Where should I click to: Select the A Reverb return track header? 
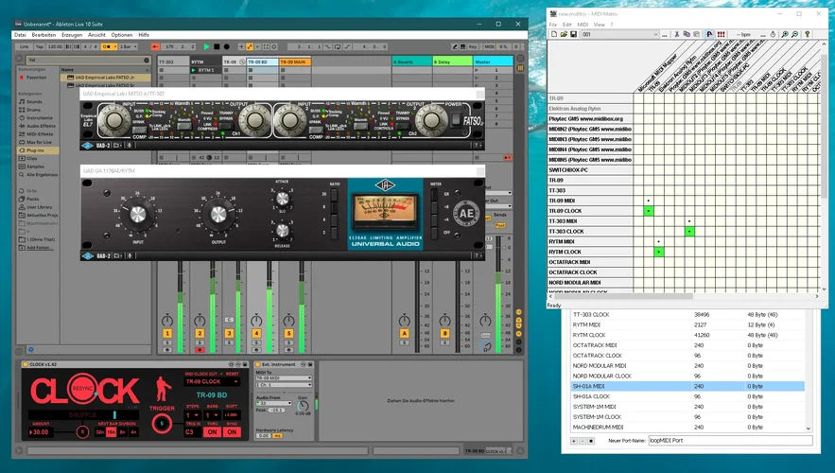pyautogui.click(x=411, y=61)
